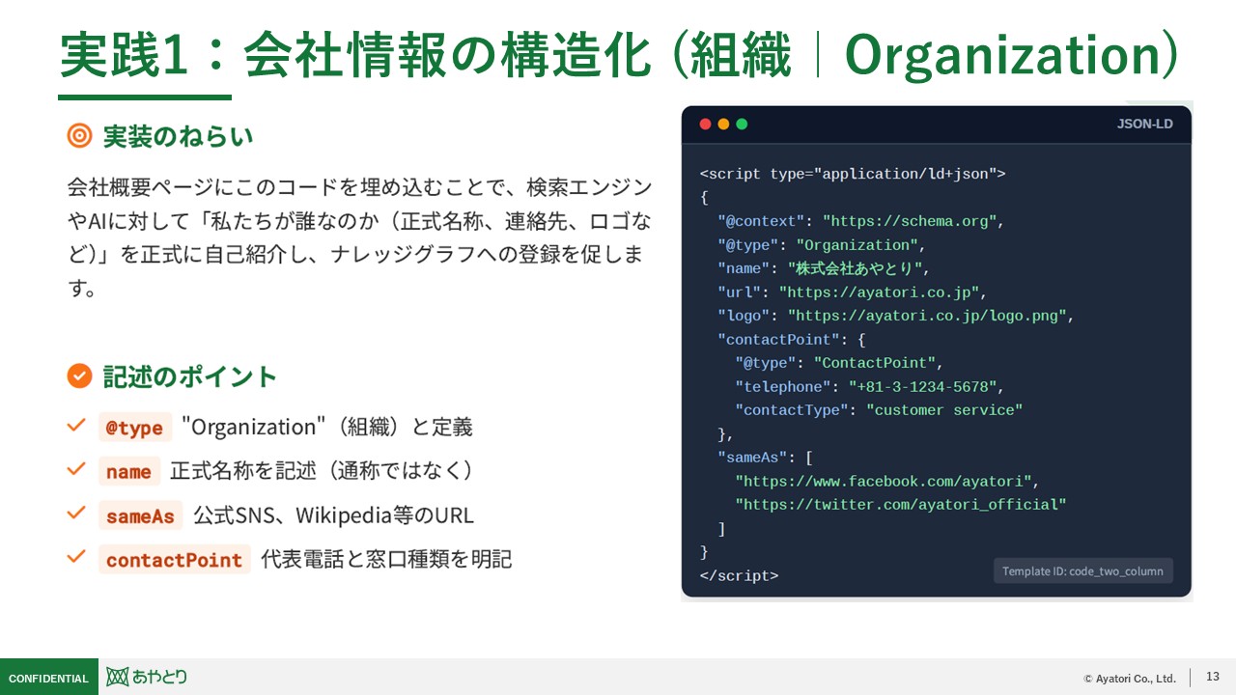Click the Ayatori logo in footer
Viewport: 1236px width, 695px height.
[x=147, y=677]
